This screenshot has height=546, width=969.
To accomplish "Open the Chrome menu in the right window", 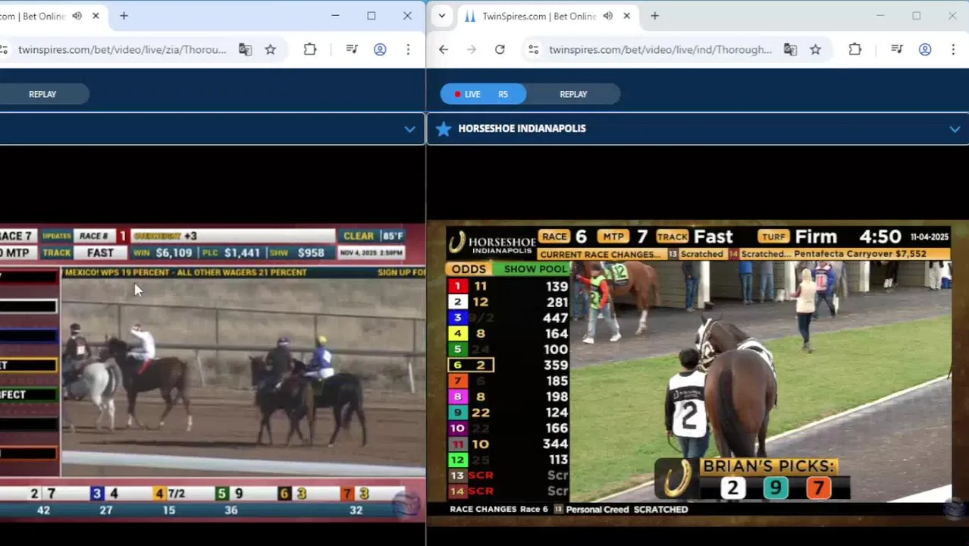I will pos(953,49).
